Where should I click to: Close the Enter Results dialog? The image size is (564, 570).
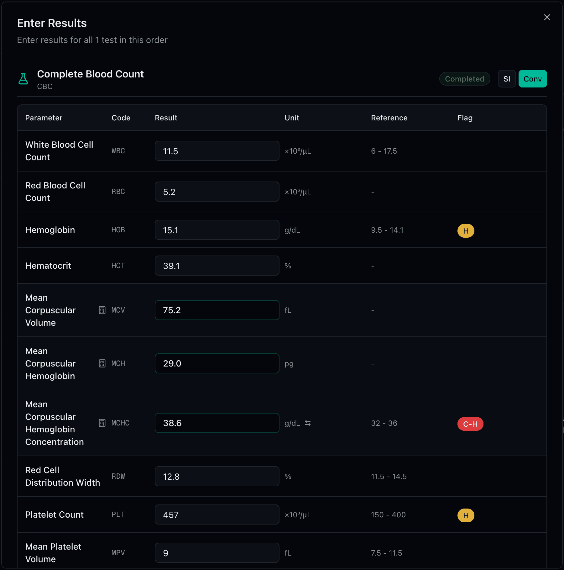point(547,17)
